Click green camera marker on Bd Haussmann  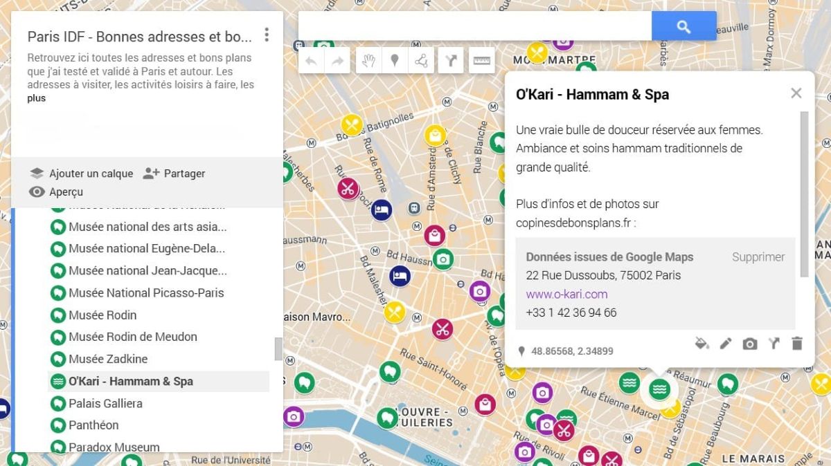(x=443, y=260)
